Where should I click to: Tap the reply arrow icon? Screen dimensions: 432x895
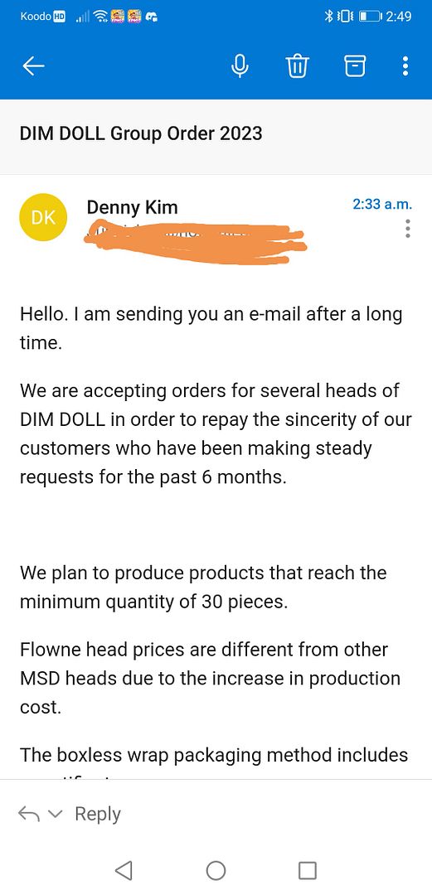29,813
